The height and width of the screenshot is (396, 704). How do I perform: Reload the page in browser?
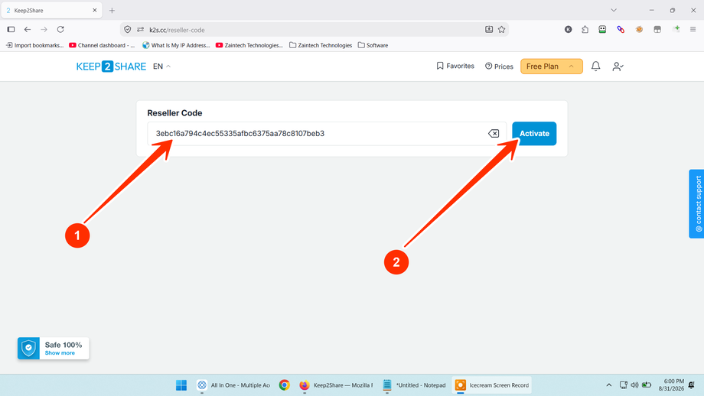(x=60, y=30)
